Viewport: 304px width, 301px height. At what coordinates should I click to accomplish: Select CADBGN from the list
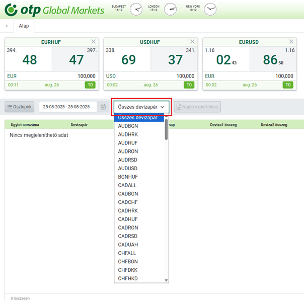point(139,194)
